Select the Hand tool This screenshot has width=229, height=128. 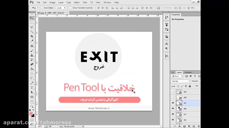[x=32, y=102]
